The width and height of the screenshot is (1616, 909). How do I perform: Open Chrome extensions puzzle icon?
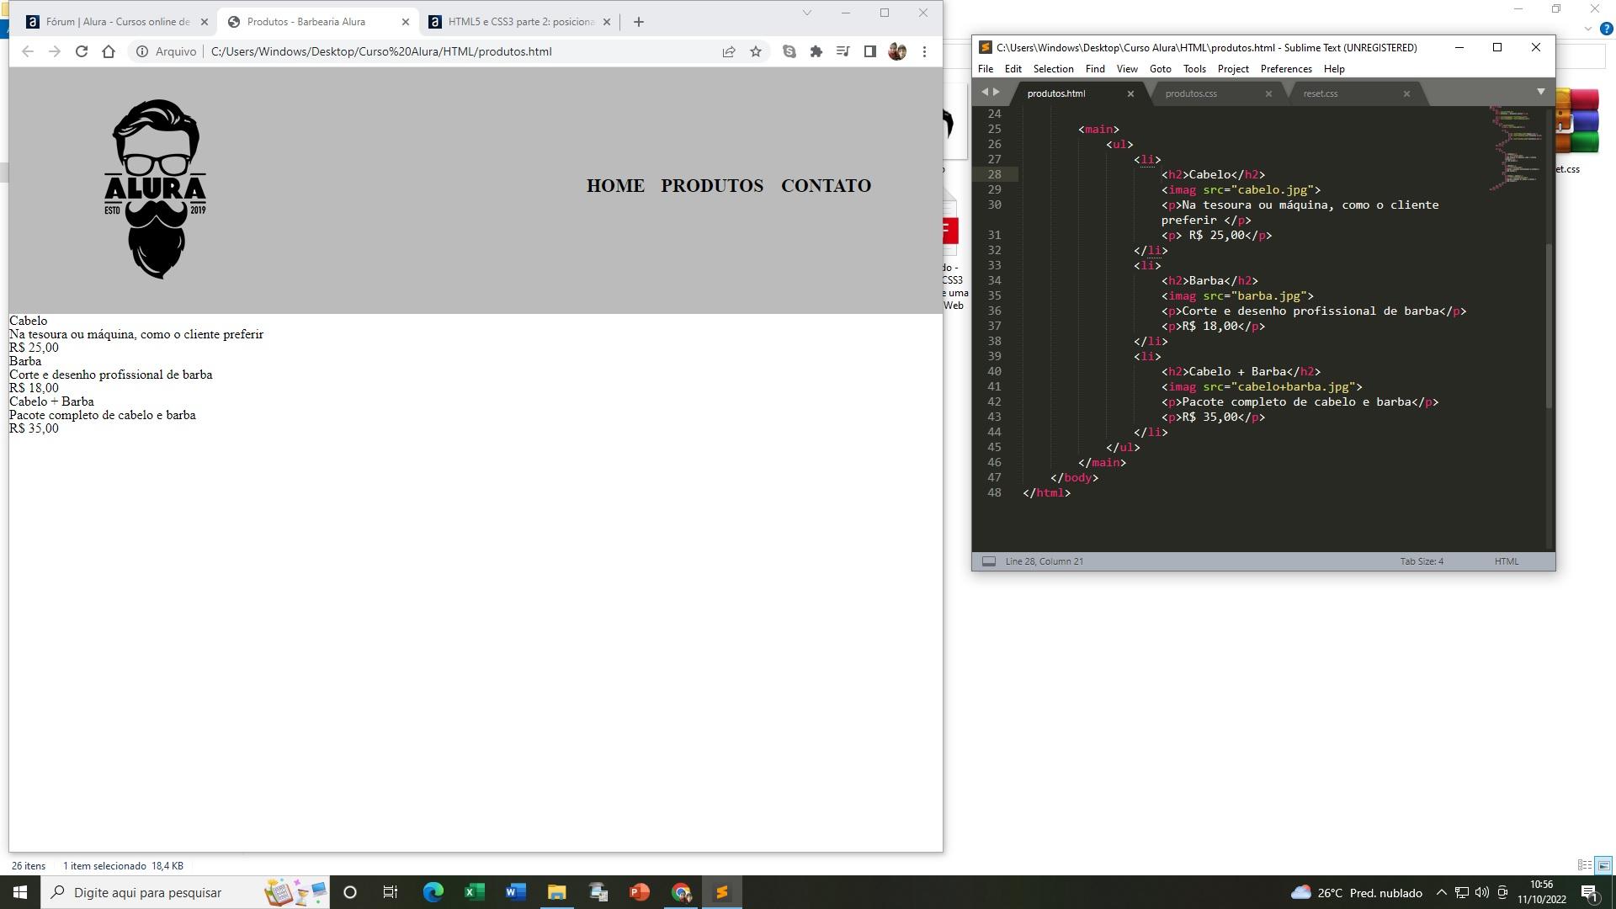coord(816,51)
